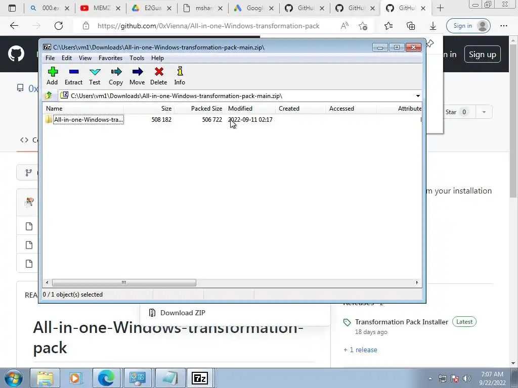Click the Edge address bar URL
The width and height of the screenshot is (518, 388).
208,26
